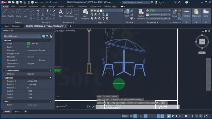
Task: Collapse the 3D Visualization section
Action: pos(50,70)
